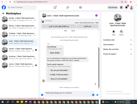This screenshot has height=104, width=137.
Task: Open the Windows notification center
Action: pyautogui.click(x=133, y=102)
